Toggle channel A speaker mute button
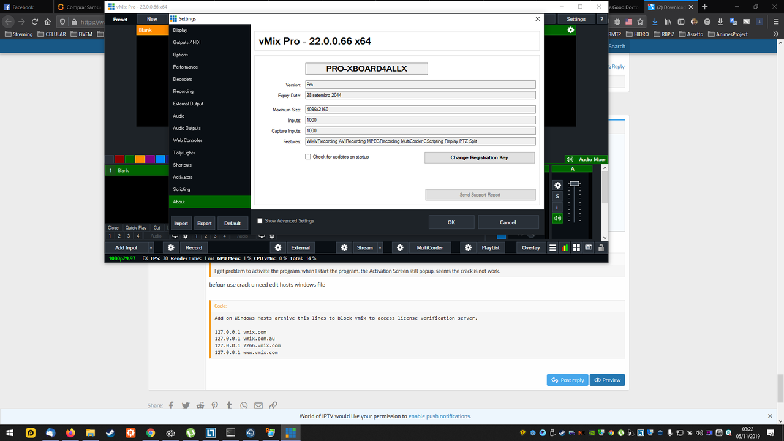Screen dimensions: 784x441 (x=557, y=219)
